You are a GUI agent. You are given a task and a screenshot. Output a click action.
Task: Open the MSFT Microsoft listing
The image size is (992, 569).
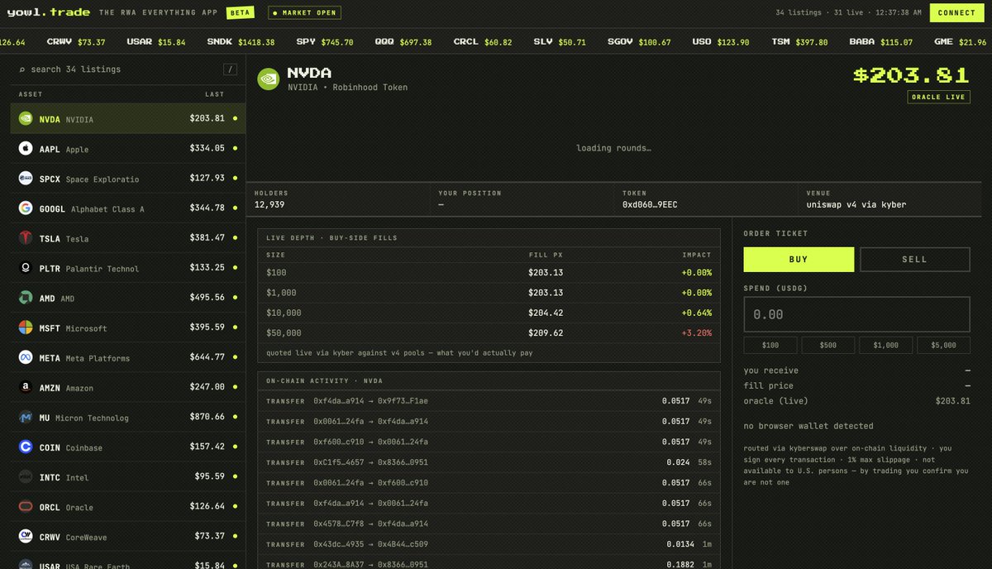[128, 327]
